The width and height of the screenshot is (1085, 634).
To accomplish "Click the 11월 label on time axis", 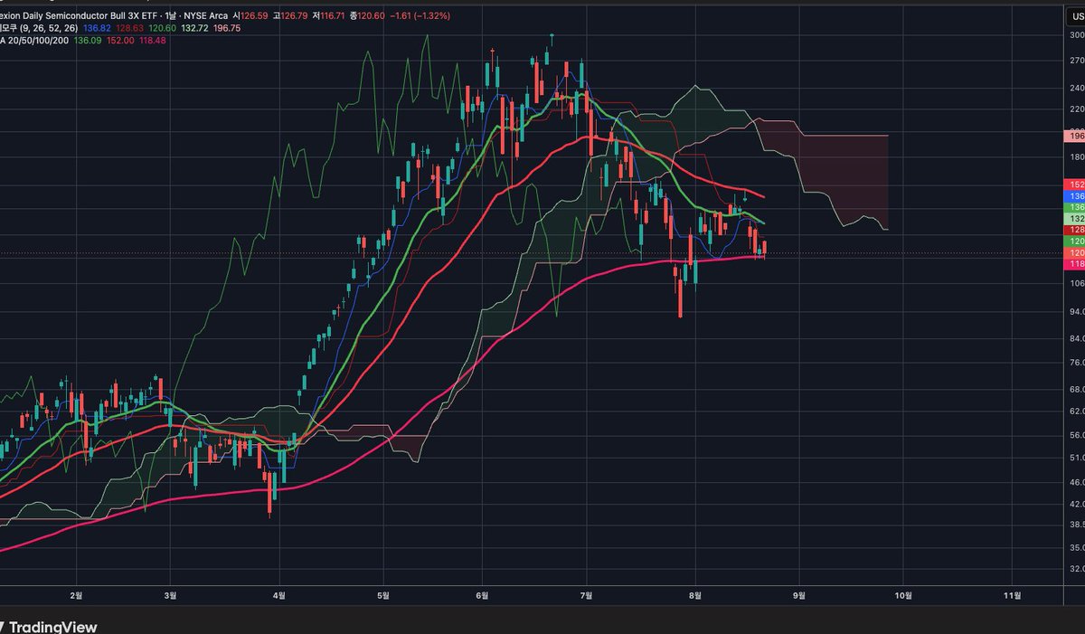I will point(1013,595).
